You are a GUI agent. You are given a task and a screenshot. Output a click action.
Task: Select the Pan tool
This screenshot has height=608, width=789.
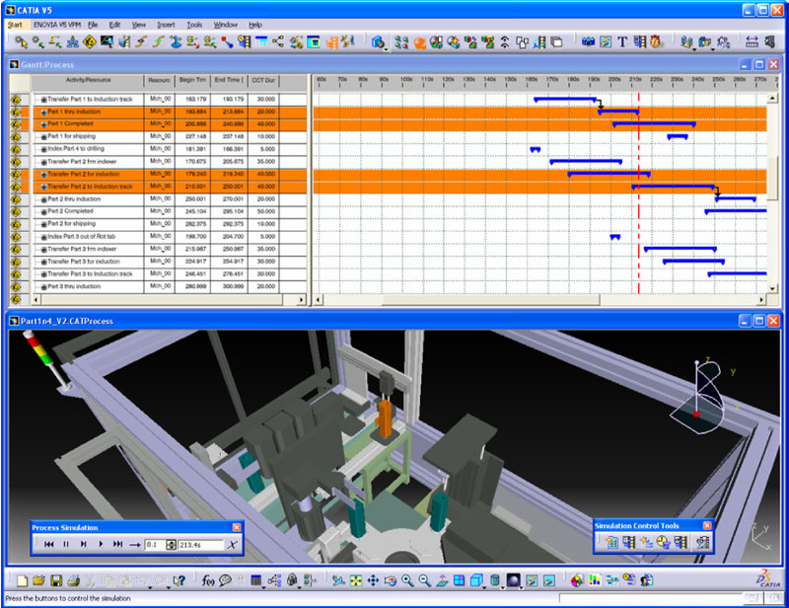pyautogui.click(x=373, y=580)
